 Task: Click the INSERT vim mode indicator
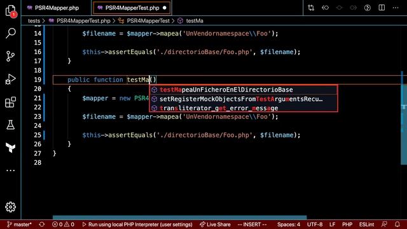pyautogui.click(x=252, y=225)
